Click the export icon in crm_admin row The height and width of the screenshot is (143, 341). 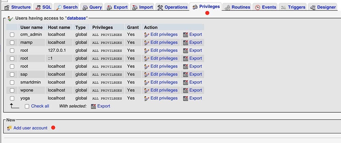[x=186, y=35]
